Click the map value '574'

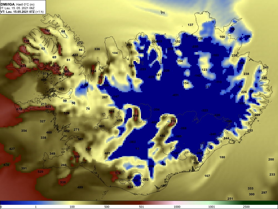click(x=118, y=173)
